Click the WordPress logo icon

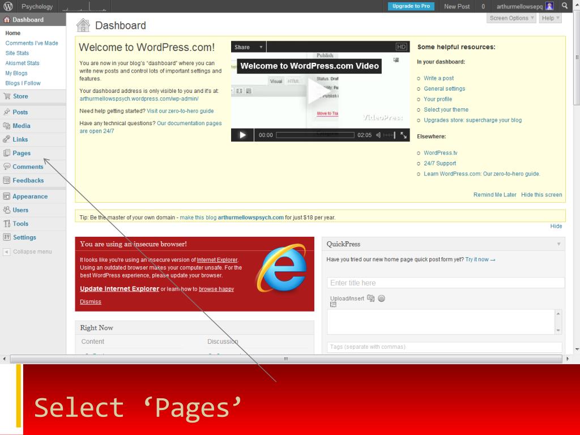[8, 6]
